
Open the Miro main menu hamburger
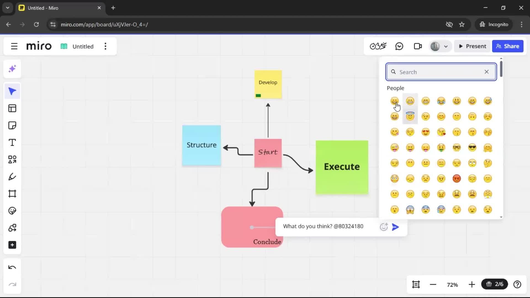[x=14, y=46]
